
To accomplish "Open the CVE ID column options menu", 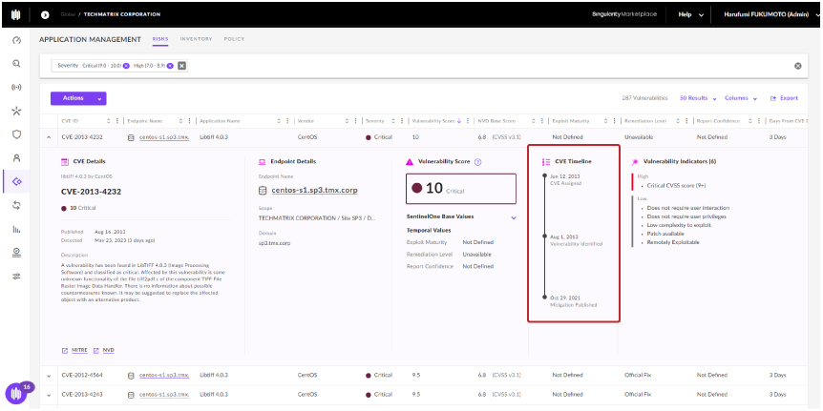I will [x=117, y=121].
